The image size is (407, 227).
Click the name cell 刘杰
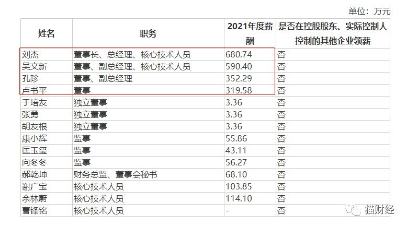click(30, 55)
